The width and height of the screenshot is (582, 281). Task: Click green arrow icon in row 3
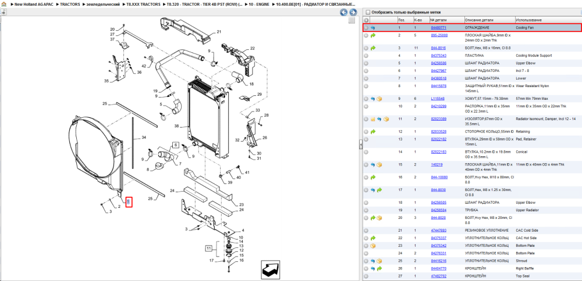(373, 48)
